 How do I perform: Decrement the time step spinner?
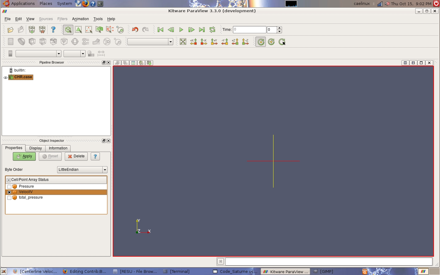pyautogui.click(x=279, y=31)
